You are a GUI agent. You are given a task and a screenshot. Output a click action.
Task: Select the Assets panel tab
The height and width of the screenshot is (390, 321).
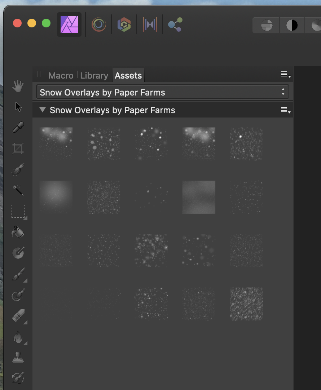[x=128, y=75]
